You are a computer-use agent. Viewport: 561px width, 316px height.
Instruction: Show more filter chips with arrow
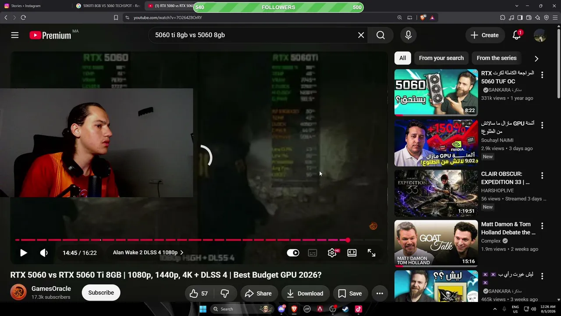pos(536,58)
